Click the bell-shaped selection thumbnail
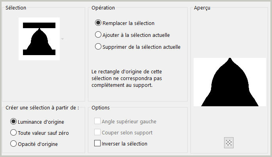Viewport: 272px width, 157px height. pos(39,39)
